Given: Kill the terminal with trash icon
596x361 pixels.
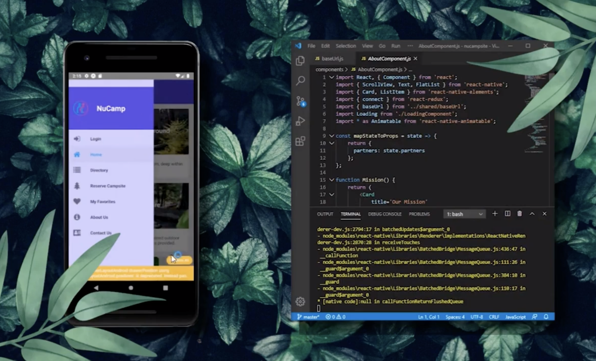Looking at the screenshot, I should (x=520, y=214).
